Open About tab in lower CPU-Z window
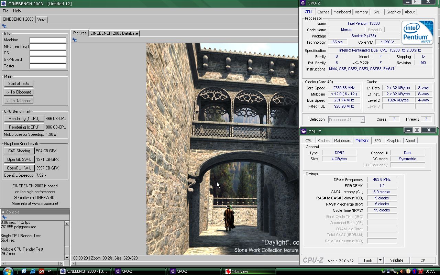Viewport: 440px width, 275px height. pos(410,141)
